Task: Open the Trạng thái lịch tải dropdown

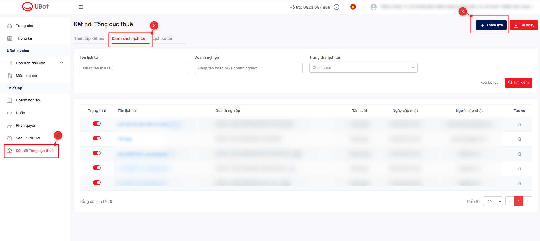Action: [x=363, y=68]
